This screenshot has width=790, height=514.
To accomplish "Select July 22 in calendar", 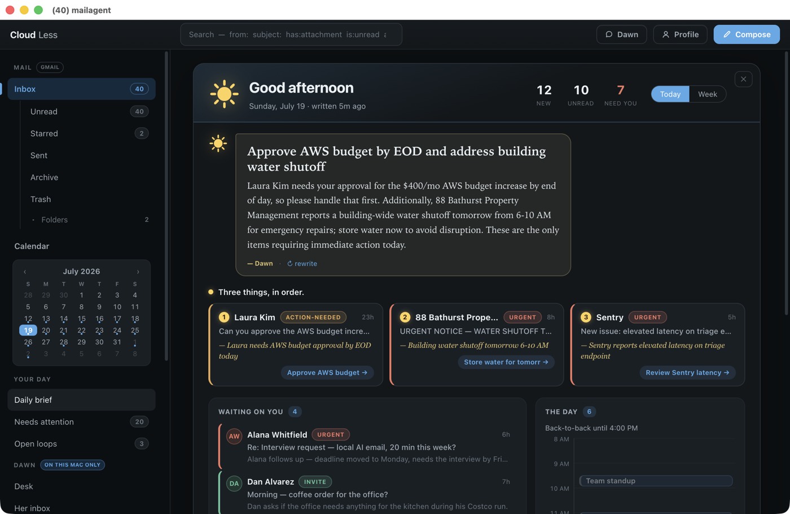I will click(x=81, y=330).
